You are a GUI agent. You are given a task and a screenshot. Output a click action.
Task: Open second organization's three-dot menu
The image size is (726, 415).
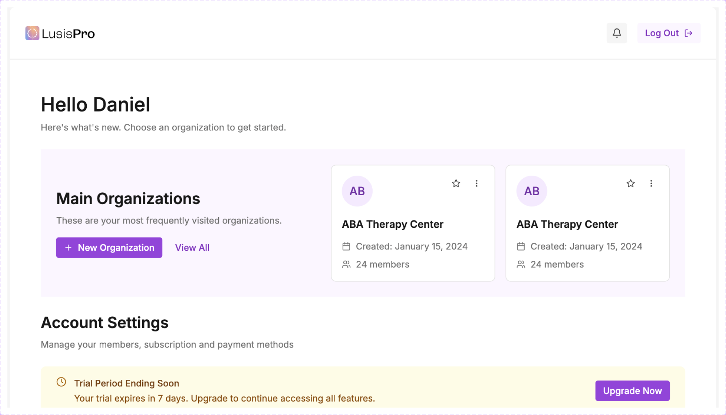[x=651, y=183]
